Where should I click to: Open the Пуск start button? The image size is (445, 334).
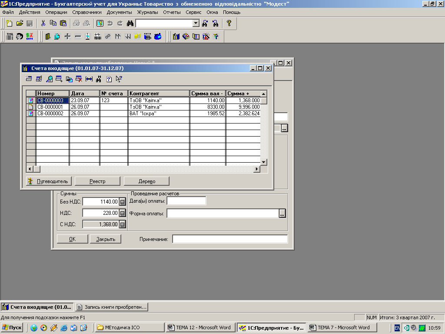point(12,327)
